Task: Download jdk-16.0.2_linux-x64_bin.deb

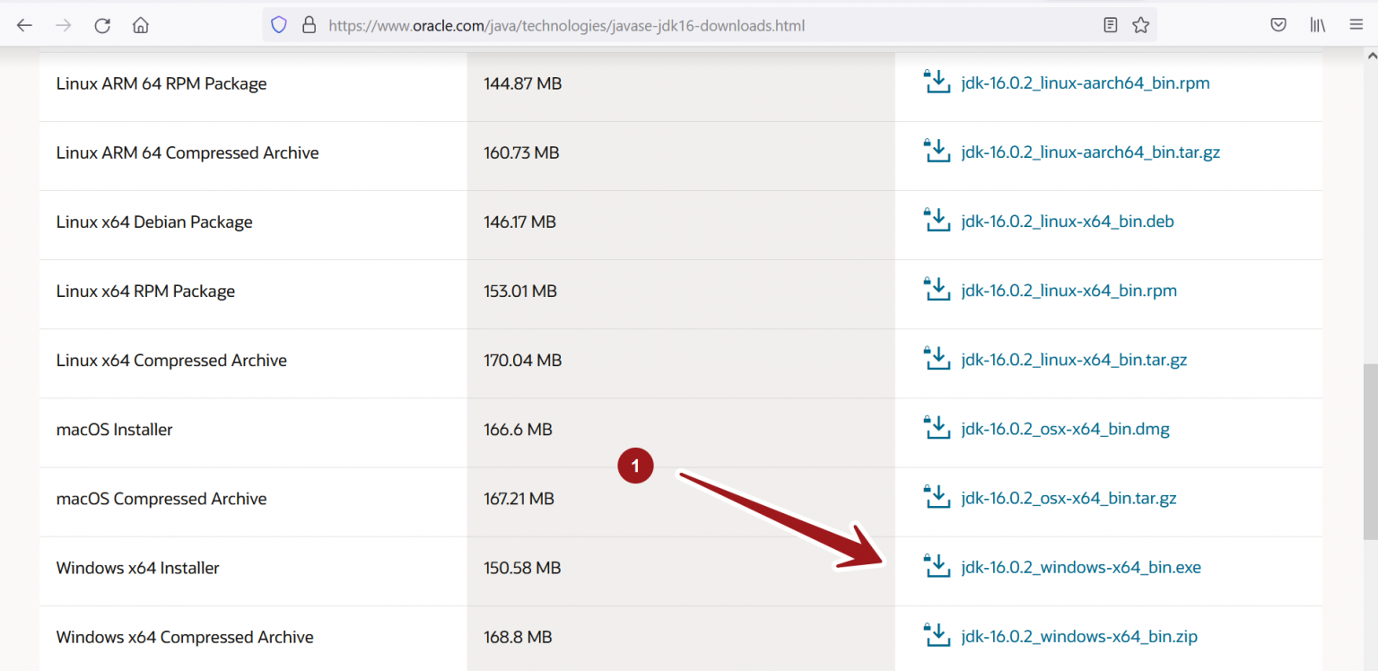Action: tap(1067, 222)
